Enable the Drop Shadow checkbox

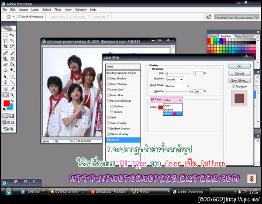click(x=108, y=78)
